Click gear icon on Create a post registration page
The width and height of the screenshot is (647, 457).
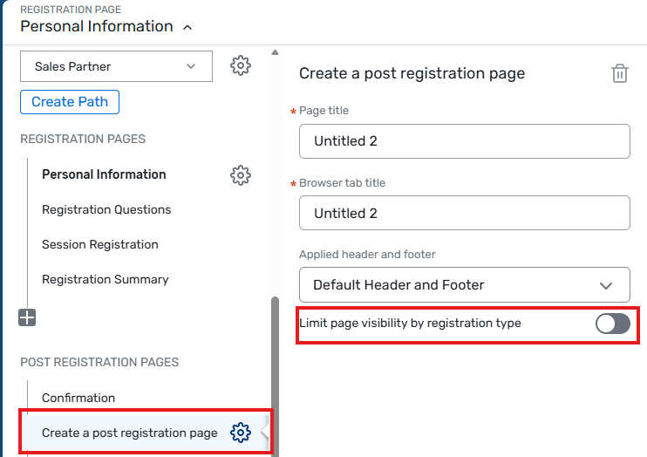[x=241, y=433]
